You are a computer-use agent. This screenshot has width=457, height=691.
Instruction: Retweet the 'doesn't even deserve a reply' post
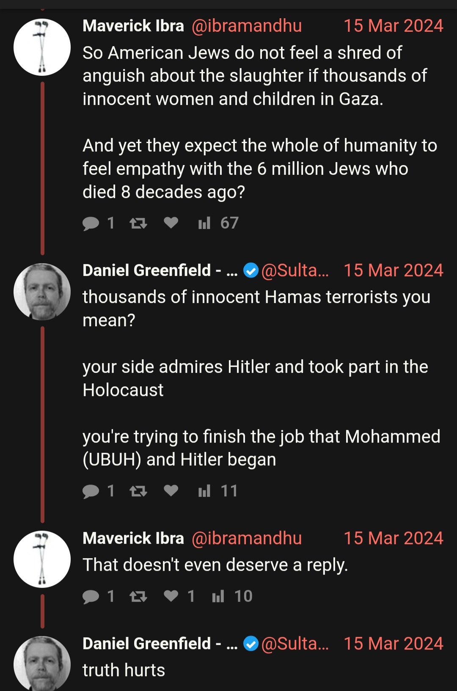click(x=138, y=596)
